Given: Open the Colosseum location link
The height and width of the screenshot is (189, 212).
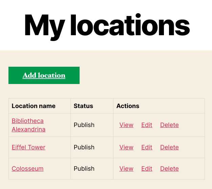Looking at the screenshot, I should (27, 169).
